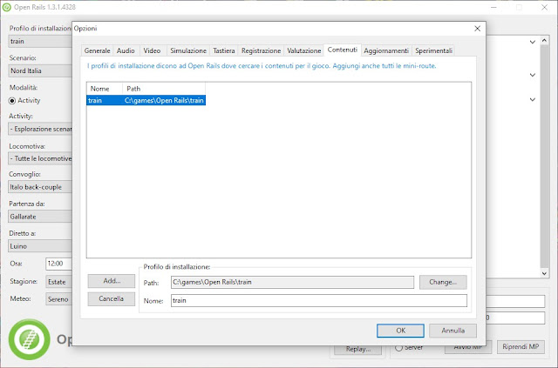Click the Path column header
The image size is (558, 368).
(164, 89)
